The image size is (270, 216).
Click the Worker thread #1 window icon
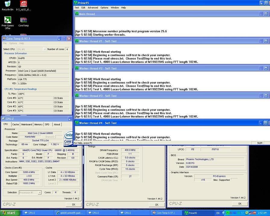point(77,41)
